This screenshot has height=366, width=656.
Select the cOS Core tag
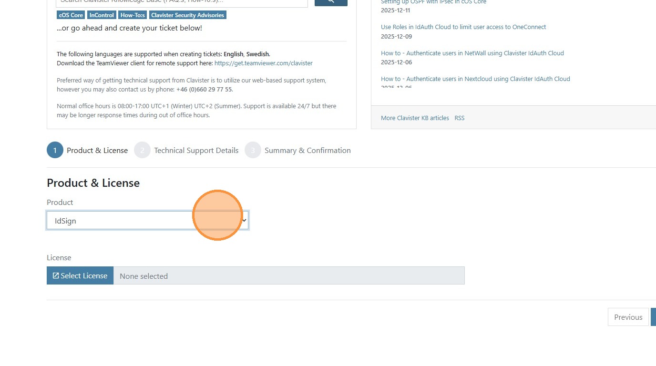click(71, 15)
